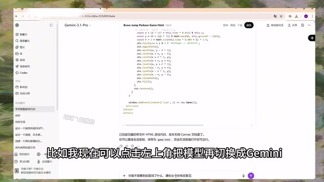Open the three-dot more menu at top right
The image size is (324, 182).
(309, 25)
